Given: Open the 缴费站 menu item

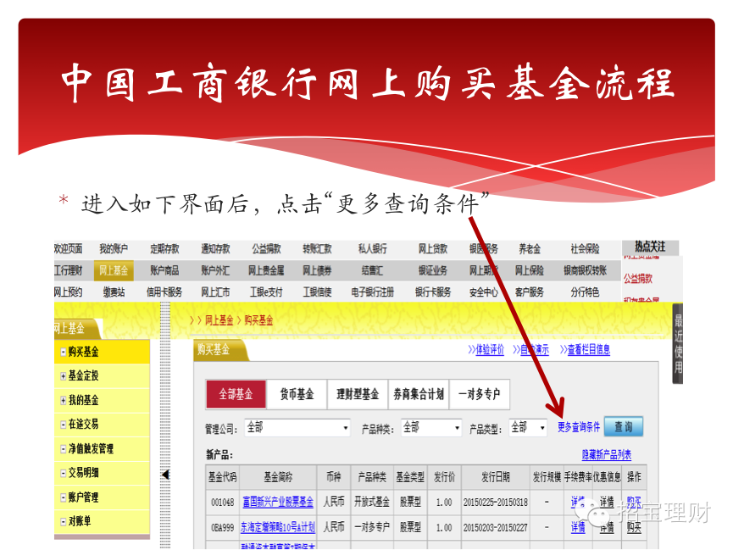Looking at the screenshot, I should (114, 292).
